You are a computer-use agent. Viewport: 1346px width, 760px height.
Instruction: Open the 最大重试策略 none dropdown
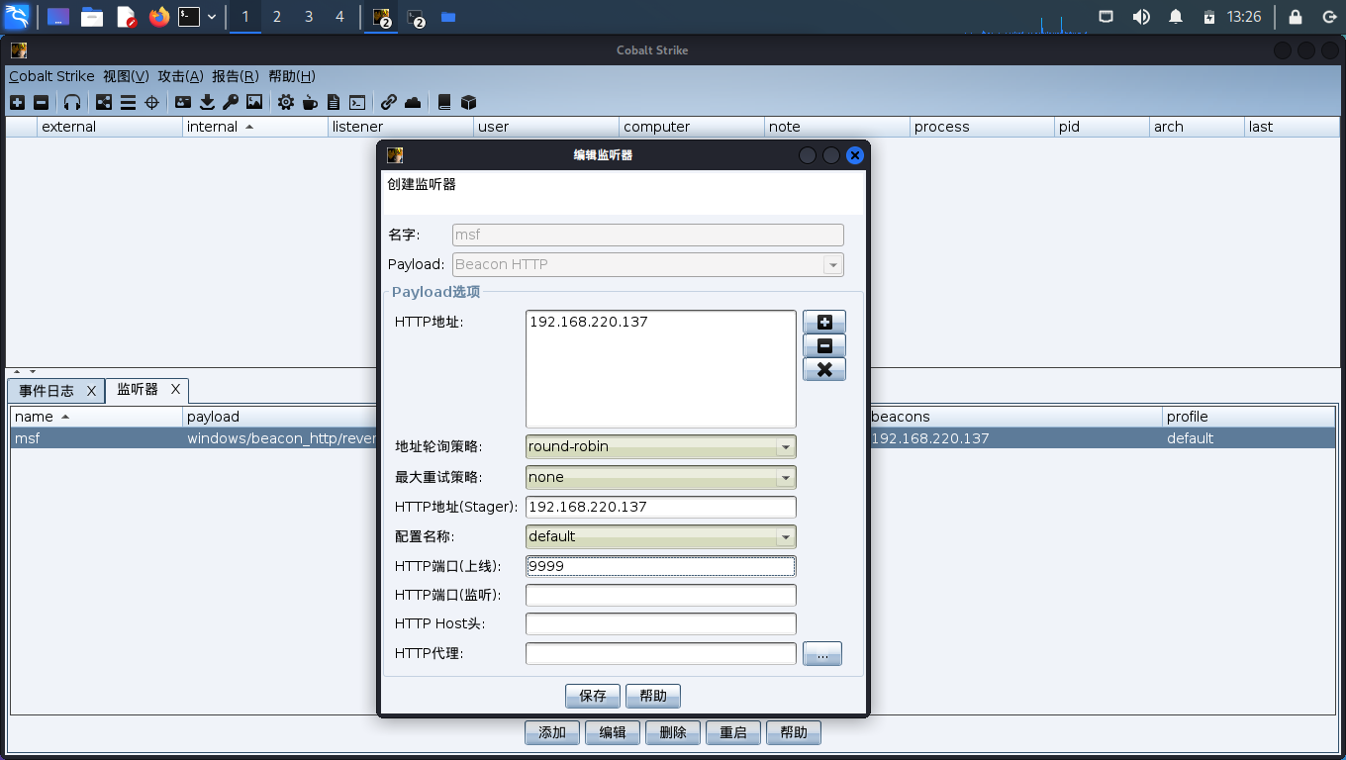[x=661, y=477]
